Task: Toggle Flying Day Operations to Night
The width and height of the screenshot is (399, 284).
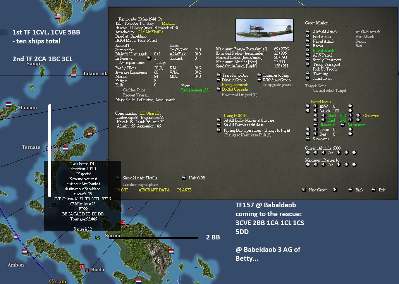Action: click(x=218, y=130)
